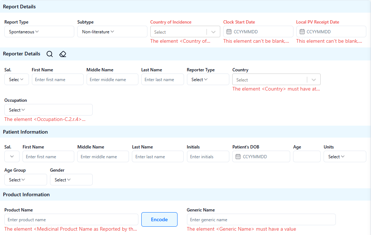Open the Subtype Non-literature dropdown

point(112,32)
